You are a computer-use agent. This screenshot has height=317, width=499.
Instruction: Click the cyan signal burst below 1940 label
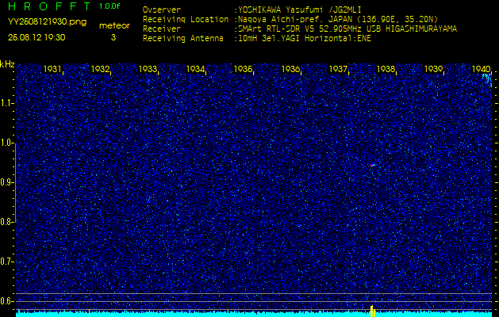point(487,79)
